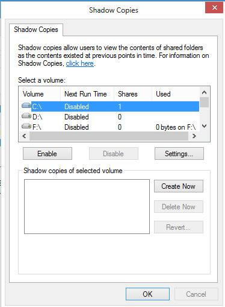Click the empty shadow copies list box
This screenshot has width=225, height=307.
(x=87, y=206)
